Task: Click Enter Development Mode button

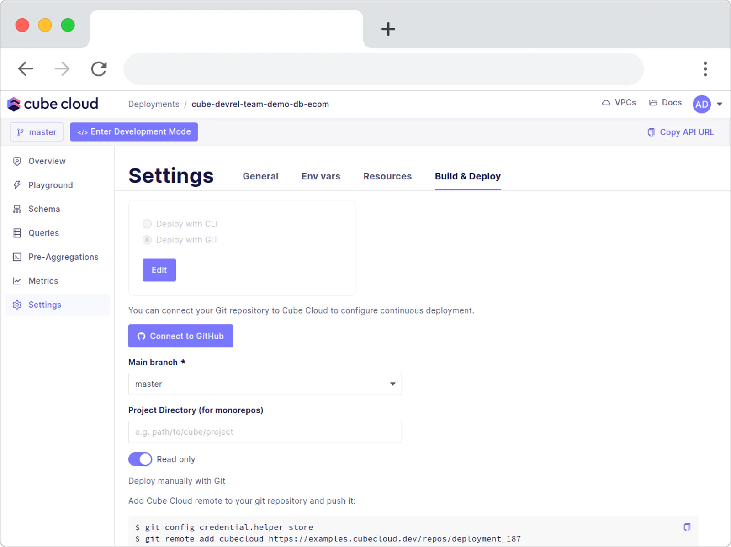Action: 134,132
